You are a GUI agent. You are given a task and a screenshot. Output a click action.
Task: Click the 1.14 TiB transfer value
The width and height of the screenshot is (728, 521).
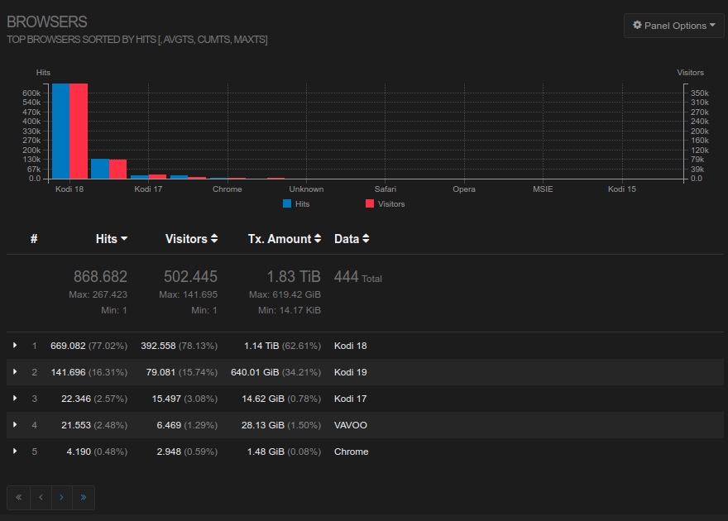click(x=261, y=346)
